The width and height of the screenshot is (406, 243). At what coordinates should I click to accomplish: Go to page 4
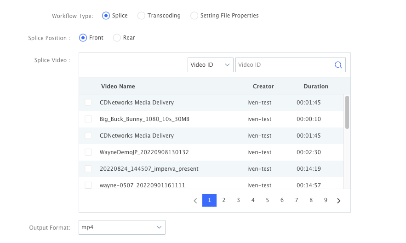[x=253, y=200]
